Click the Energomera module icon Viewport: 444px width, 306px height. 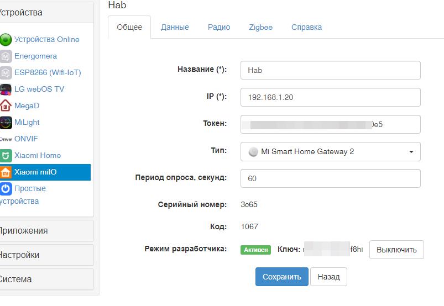coord(6,56)
